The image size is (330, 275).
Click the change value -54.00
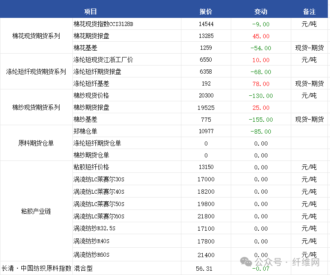261,48
